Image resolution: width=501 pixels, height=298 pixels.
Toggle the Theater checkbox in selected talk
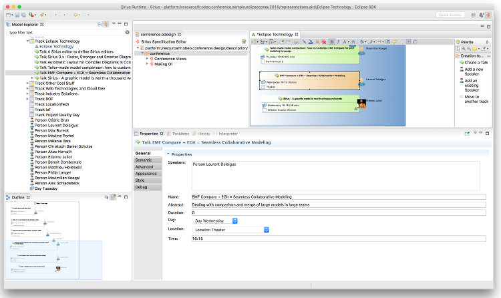pyautogui.click(x=263, y=87)
